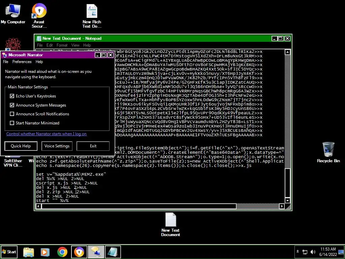Open Notepad Format menu
Screen dimensions: 345x259
62,45
